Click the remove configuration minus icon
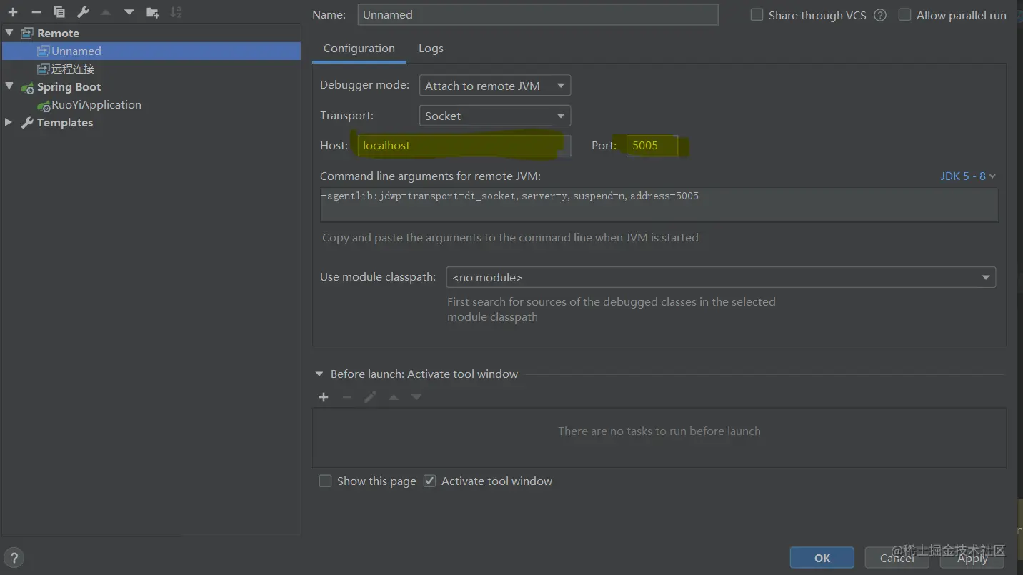The image size is (1023, 575). [36, 11]
